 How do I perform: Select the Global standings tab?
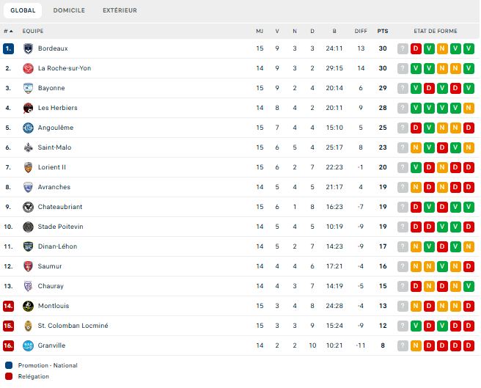[23, 10]
